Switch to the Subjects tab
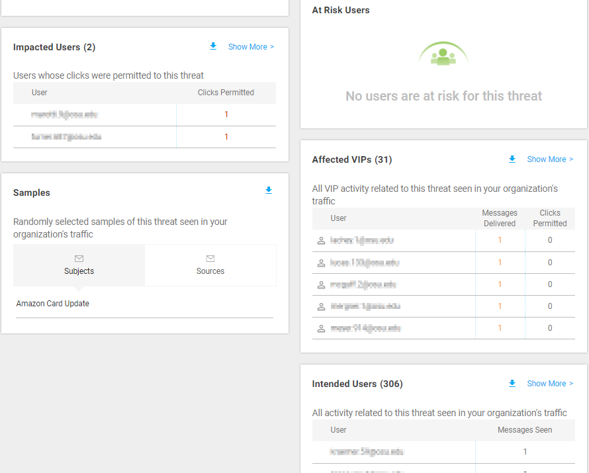 pyautogui.click(x=79, y=271)
